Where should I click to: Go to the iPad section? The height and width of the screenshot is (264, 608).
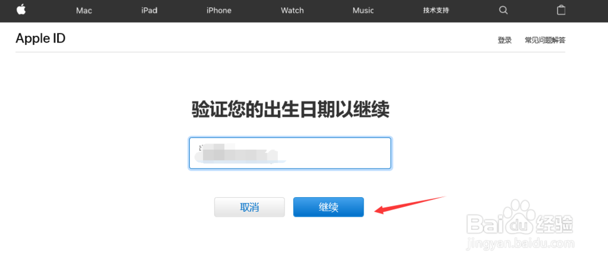pos(150,10)
